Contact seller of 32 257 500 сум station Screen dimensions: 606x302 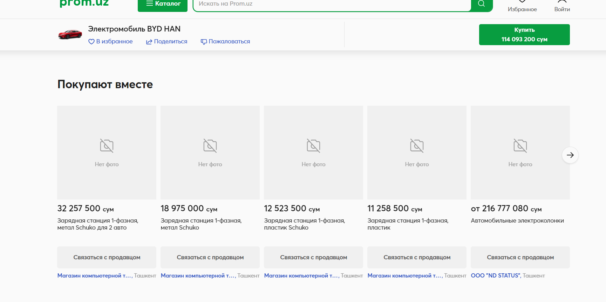click(107, 257)
